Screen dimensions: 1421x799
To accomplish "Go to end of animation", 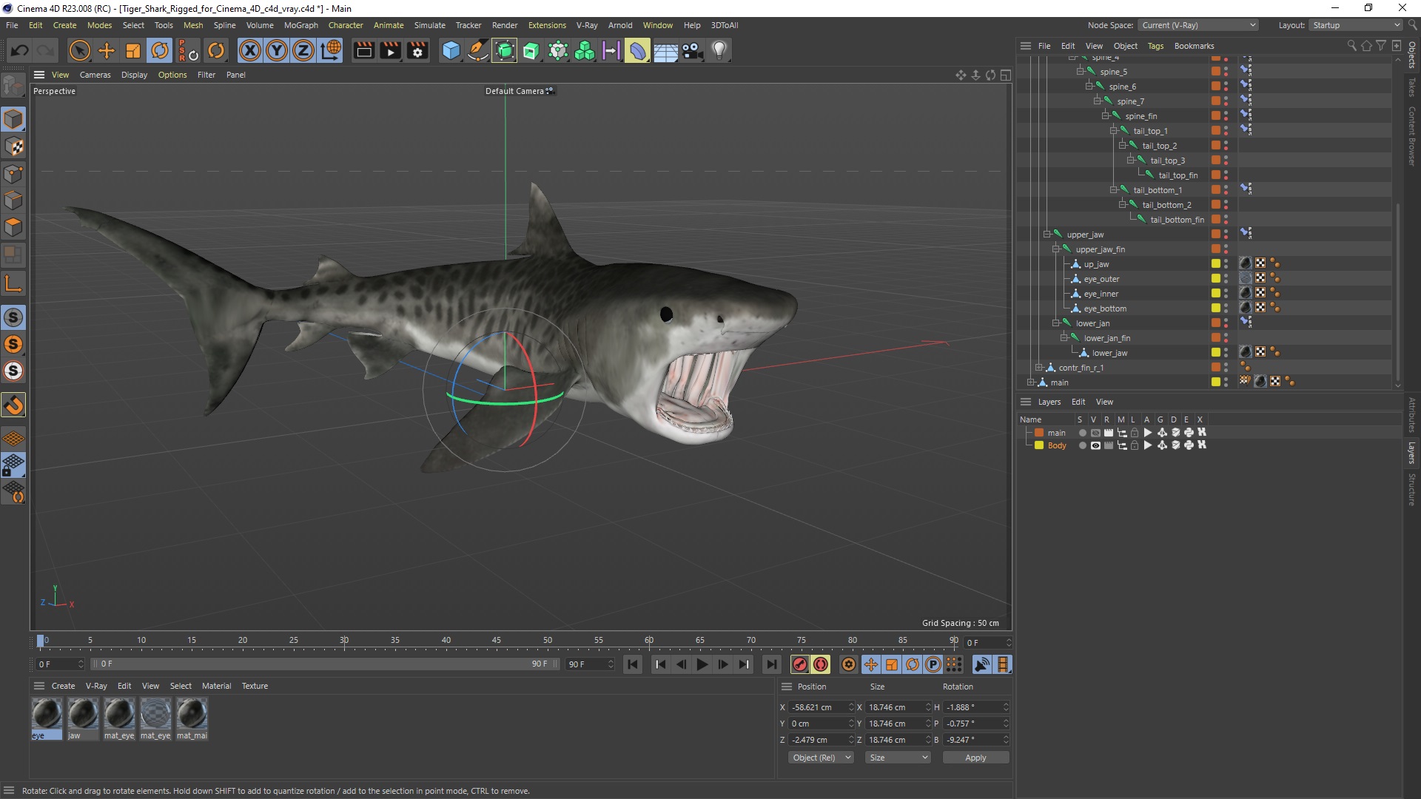I will (x=771, y=664).
